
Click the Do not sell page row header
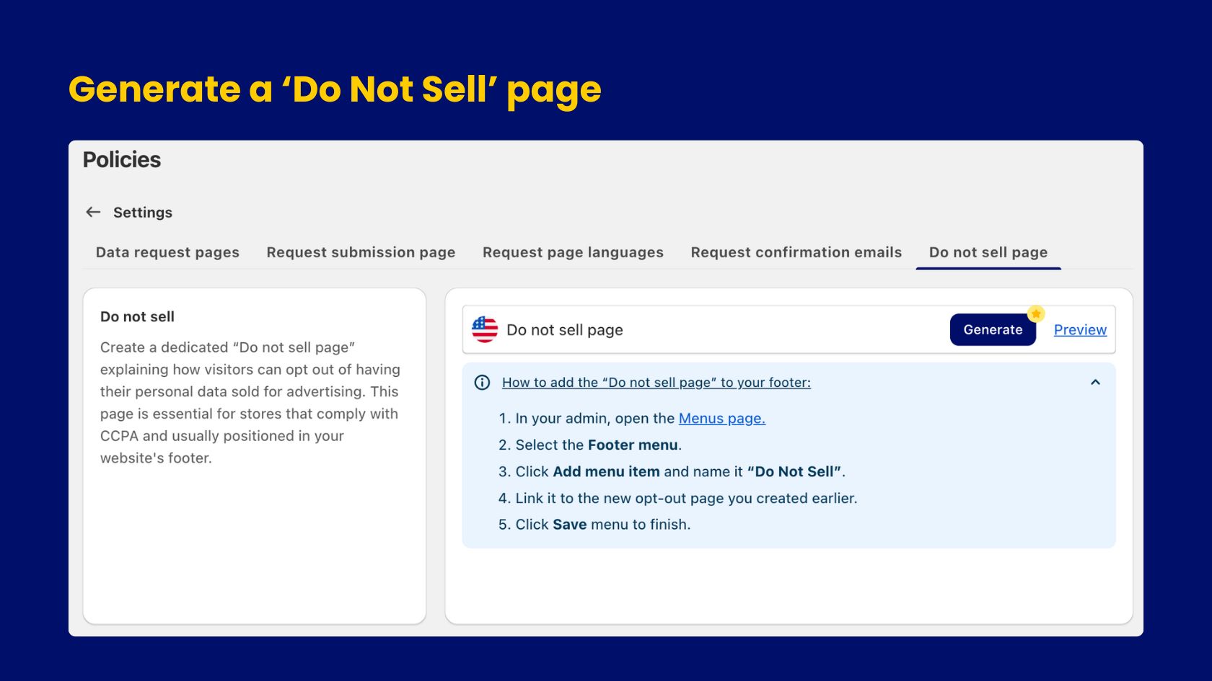point(565,329)
